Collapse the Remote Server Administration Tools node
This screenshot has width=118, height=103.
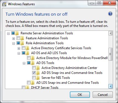point(8,34)
